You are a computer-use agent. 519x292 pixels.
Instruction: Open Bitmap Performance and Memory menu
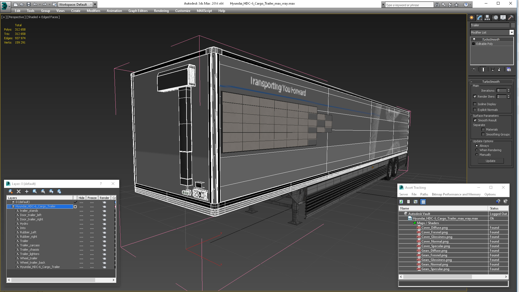pos(456,194)
